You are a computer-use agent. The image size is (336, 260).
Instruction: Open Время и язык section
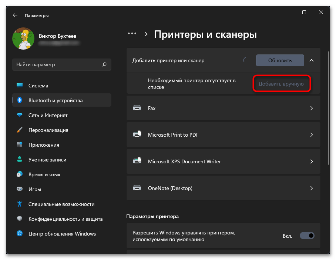click(x=62, y=174)
